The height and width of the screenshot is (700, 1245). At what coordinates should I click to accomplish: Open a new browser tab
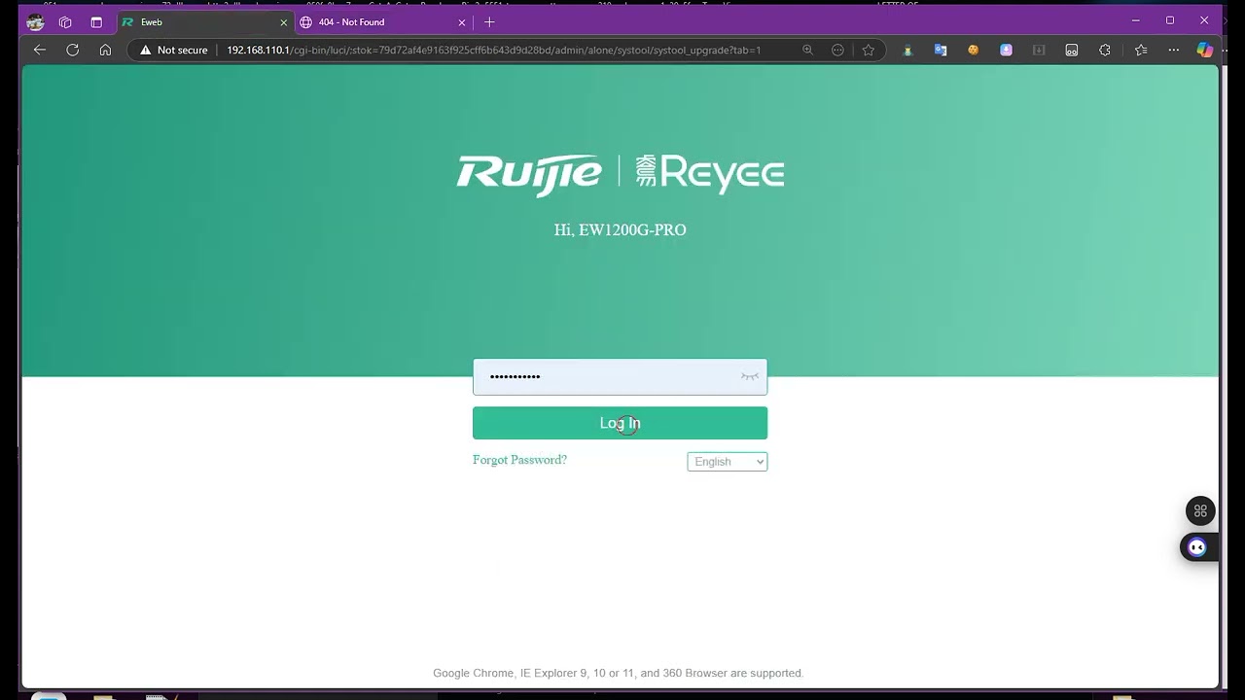[x=489, y=21]
